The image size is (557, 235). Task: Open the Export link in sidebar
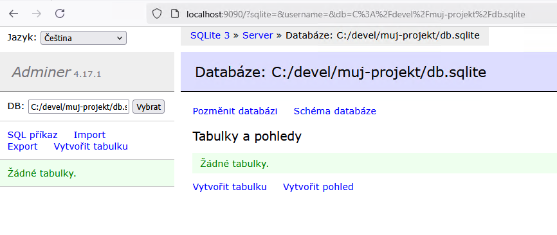pyautogui.click(x=23, y=147)
